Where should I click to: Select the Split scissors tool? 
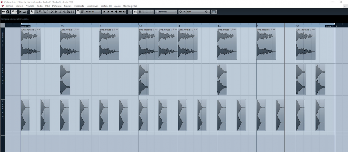(x=48, y=12)
